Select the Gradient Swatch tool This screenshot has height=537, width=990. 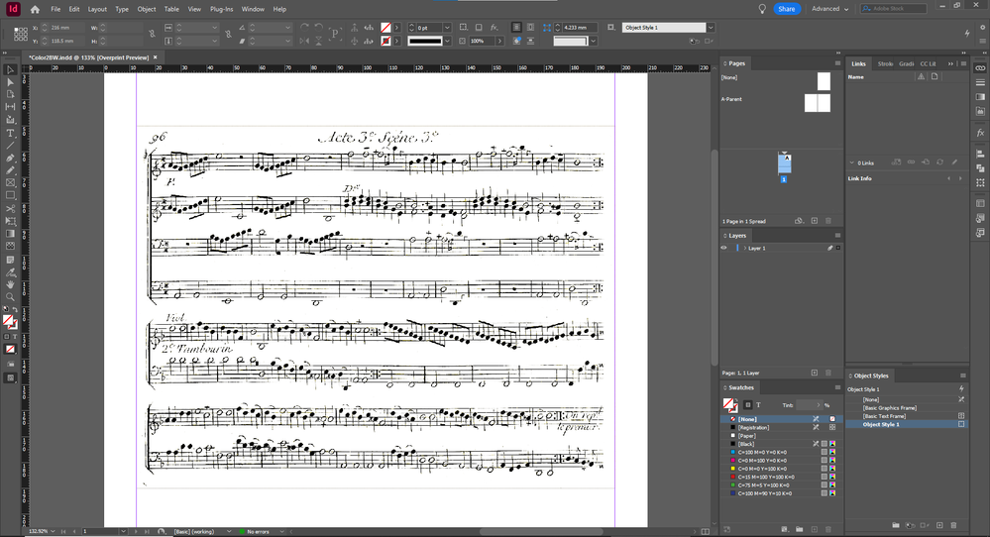pos(10,234)
